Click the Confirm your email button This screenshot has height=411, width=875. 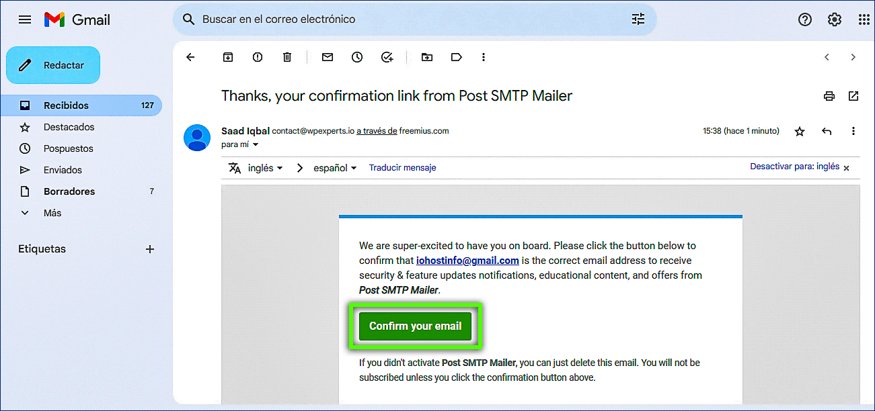point(415,326)
